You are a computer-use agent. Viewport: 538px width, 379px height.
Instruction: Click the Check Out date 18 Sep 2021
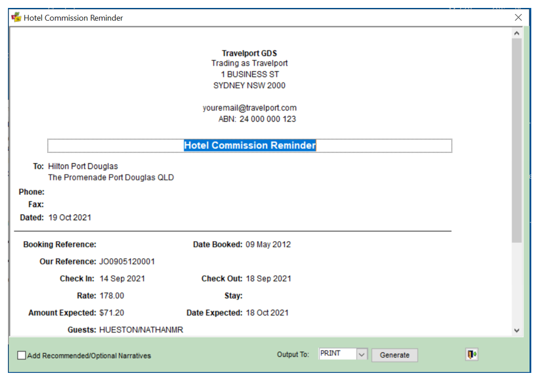268,279
